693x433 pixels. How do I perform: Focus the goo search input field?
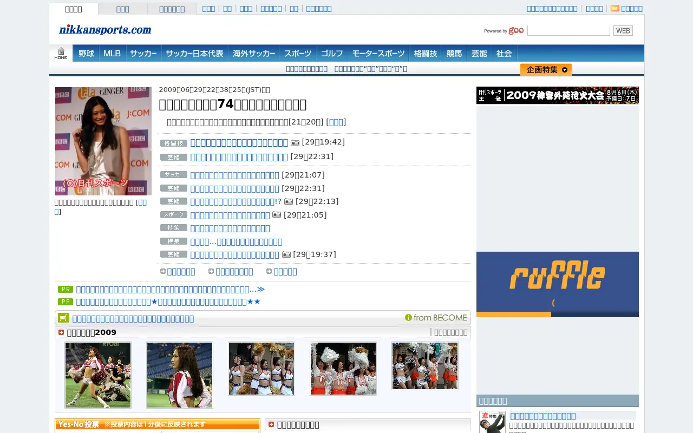coord(568,31)
